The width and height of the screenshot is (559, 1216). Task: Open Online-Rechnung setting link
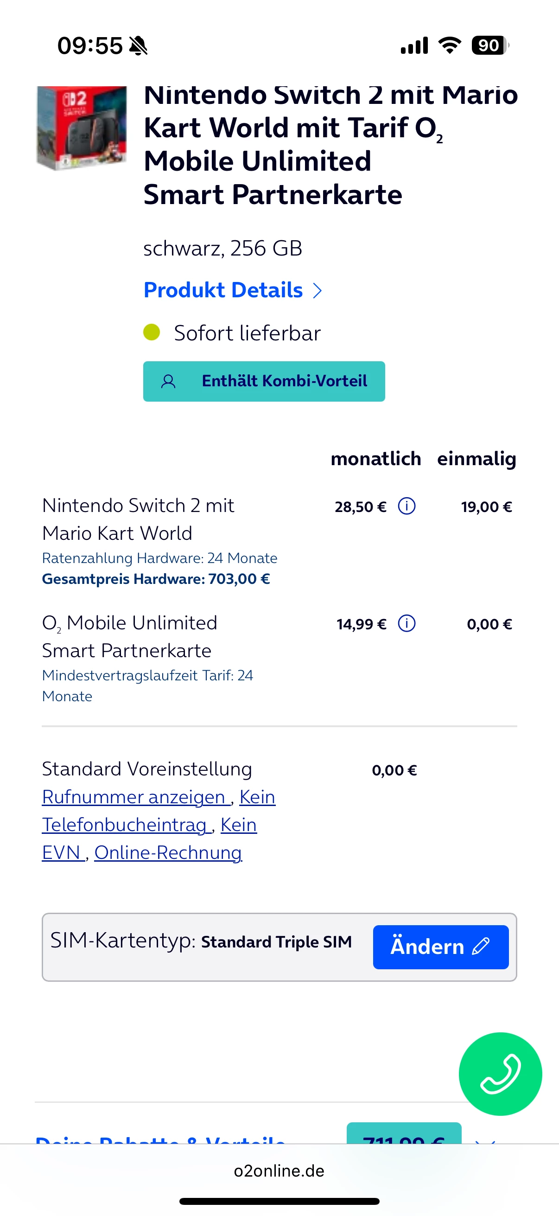click(x=168, y=852)
